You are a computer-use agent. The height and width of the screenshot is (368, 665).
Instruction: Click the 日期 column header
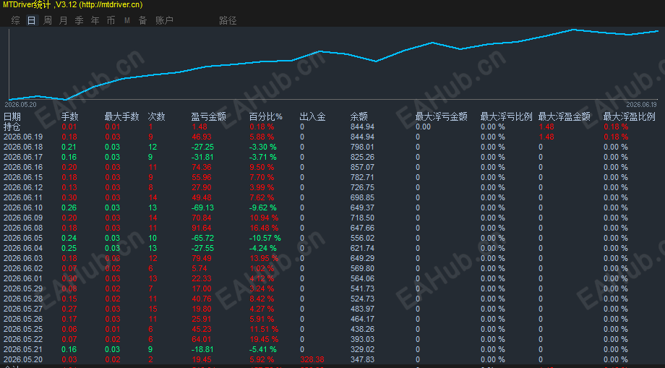coord(12,116)
